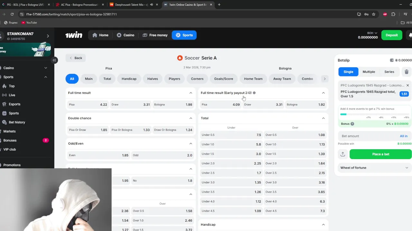Click the Bonus question mark icon
Image resolution: width=412 pixels, height=231 pixels.
352,124
